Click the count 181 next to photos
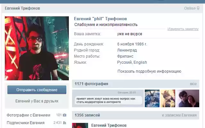This screenshot has width=205, height=128. pyautogui.click(x=59, y=115)
